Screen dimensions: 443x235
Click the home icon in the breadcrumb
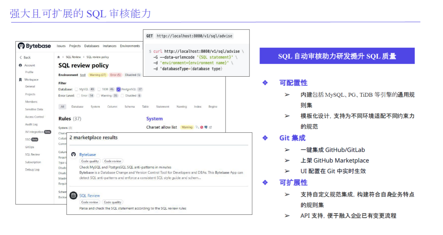(x=59, y=57)
